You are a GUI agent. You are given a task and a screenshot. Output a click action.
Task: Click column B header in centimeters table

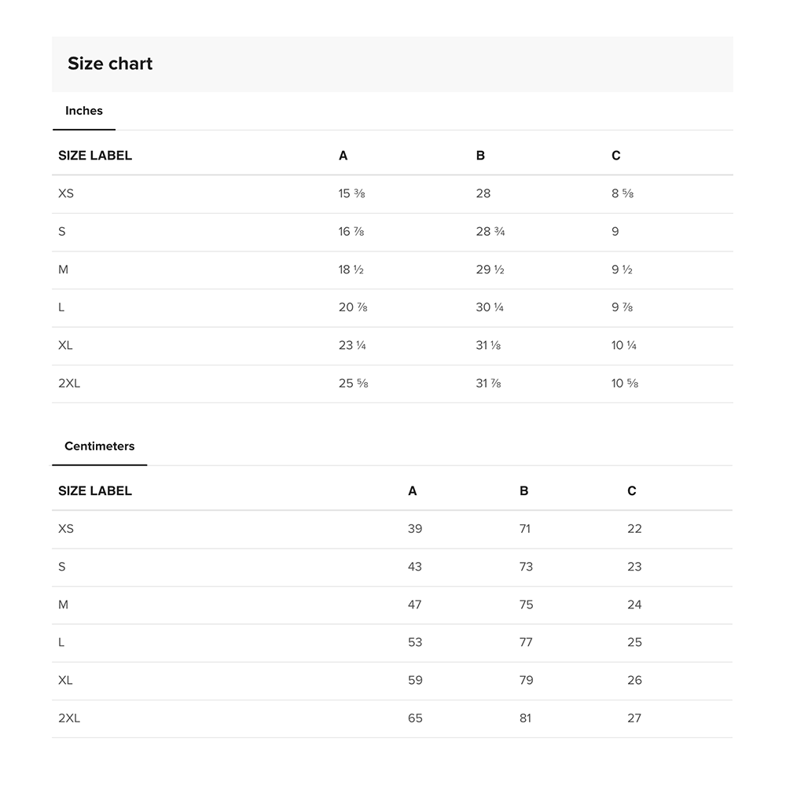pos(524,491)
